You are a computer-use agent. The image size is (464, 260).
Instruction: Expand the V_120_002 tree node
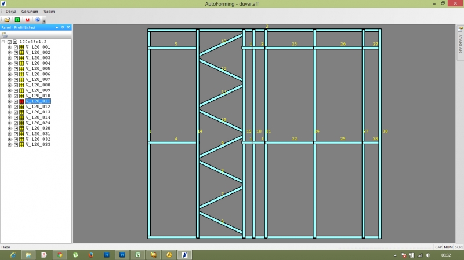10,53
